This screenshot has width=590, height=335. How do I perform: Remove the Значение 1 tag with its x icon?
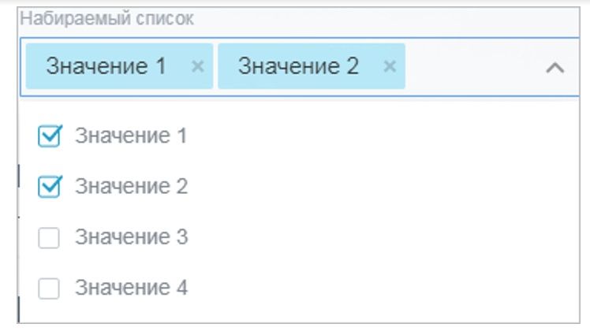(197, 66)
